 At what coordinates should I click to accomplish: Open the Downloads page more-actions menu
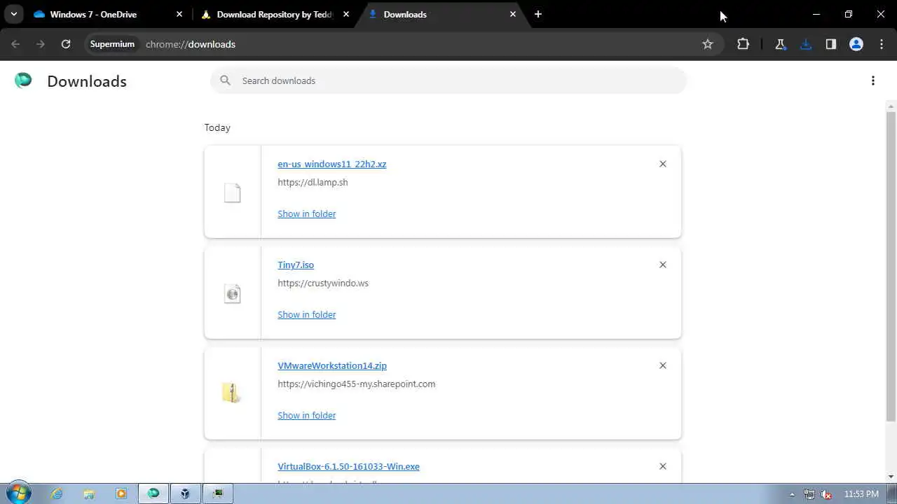(x=873, y=80)
